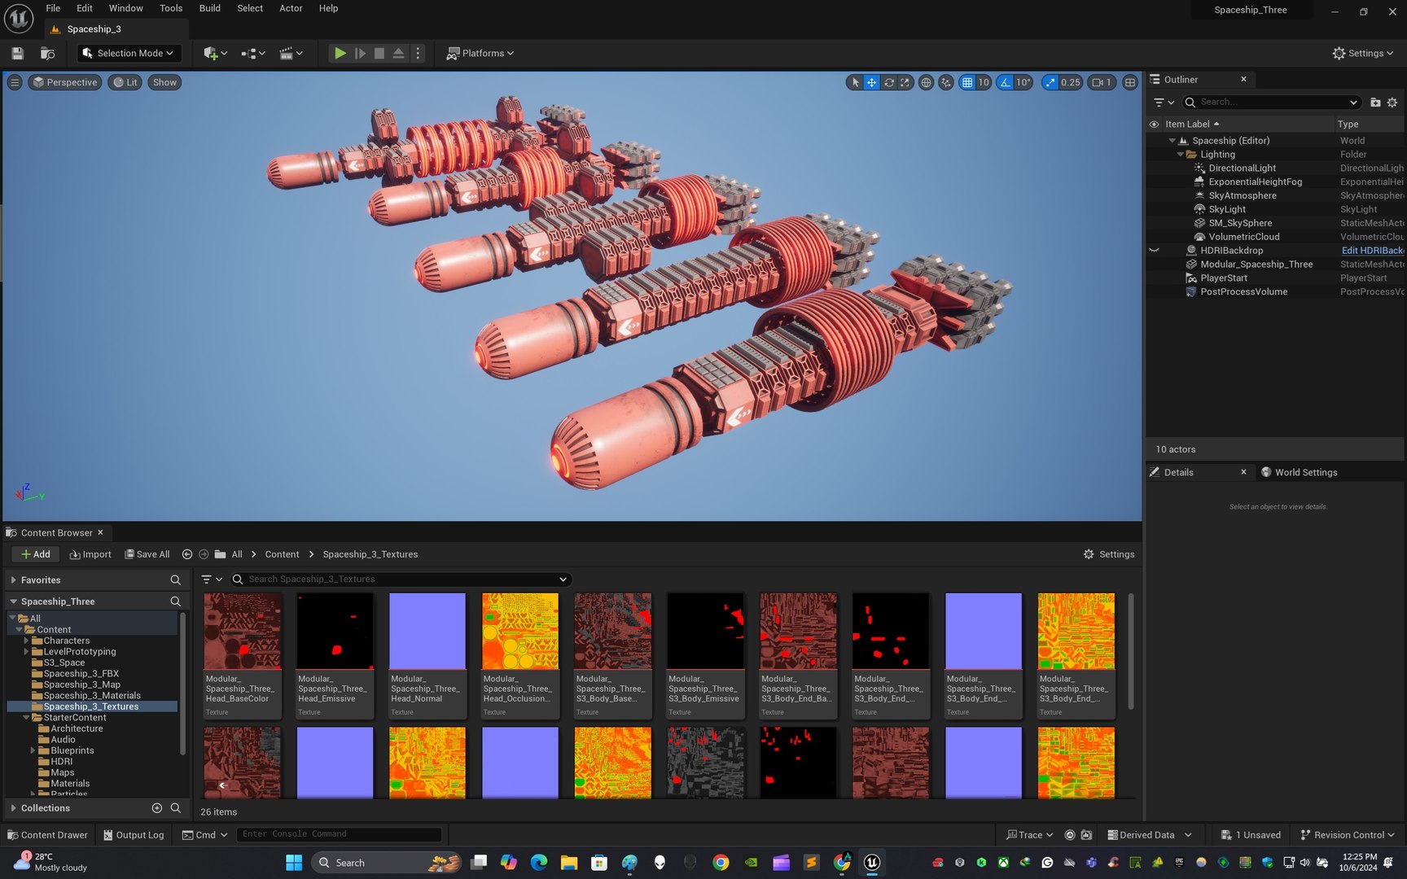
Task: Open the browse content folder icon
Action: click(48, 53)
